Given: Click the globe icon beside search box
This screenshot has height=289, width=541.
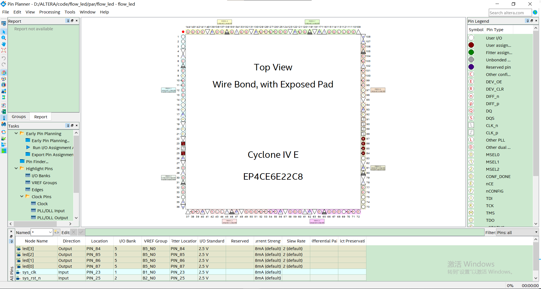Looking at the screenshot, I should pos(535,12).
